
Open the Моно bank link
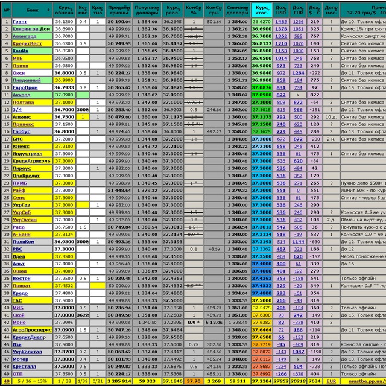pos(19,323)
